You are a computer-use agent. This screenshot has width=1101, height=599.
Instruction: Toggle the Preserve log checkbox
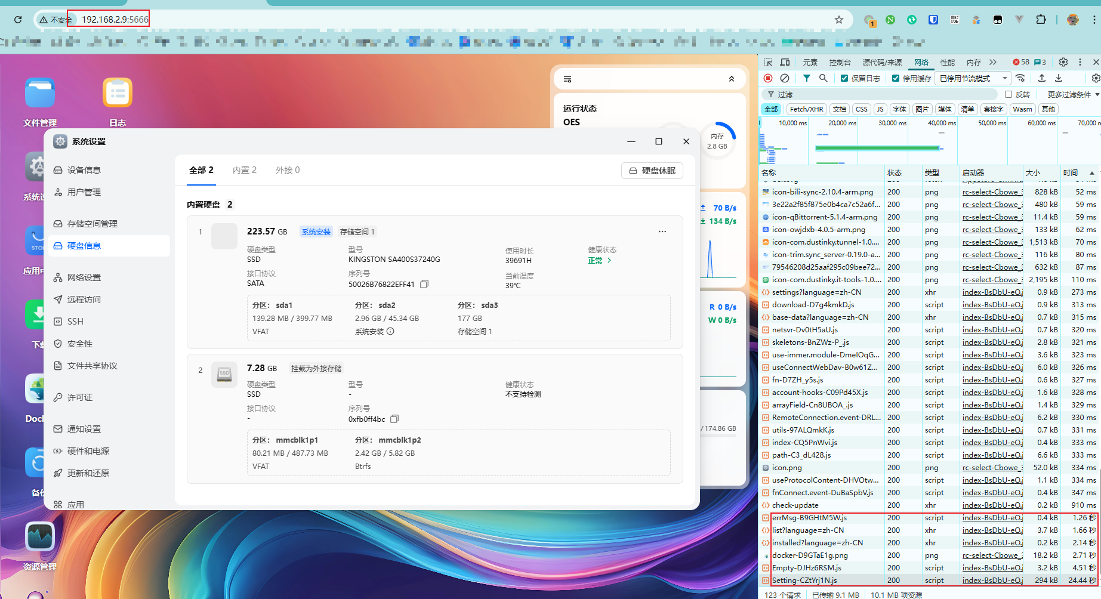point(844,78)
